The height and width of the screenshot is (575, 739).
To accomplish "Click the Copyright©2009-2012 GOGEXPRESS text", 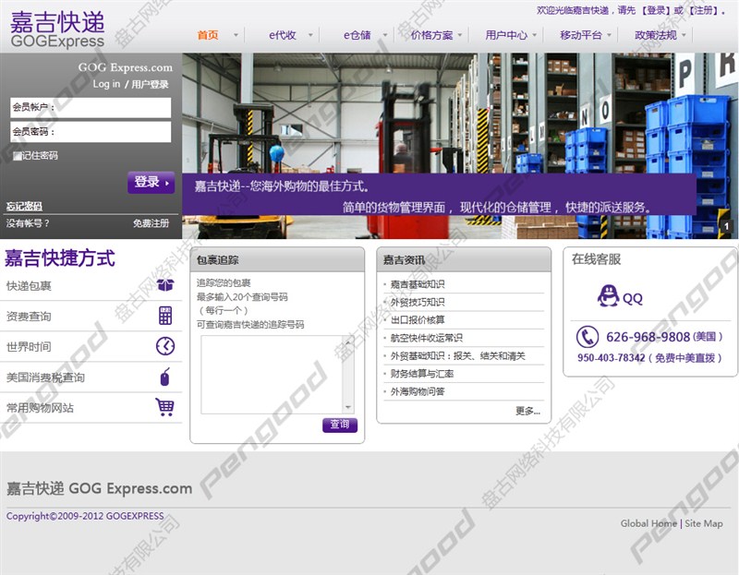I will 85,516.
